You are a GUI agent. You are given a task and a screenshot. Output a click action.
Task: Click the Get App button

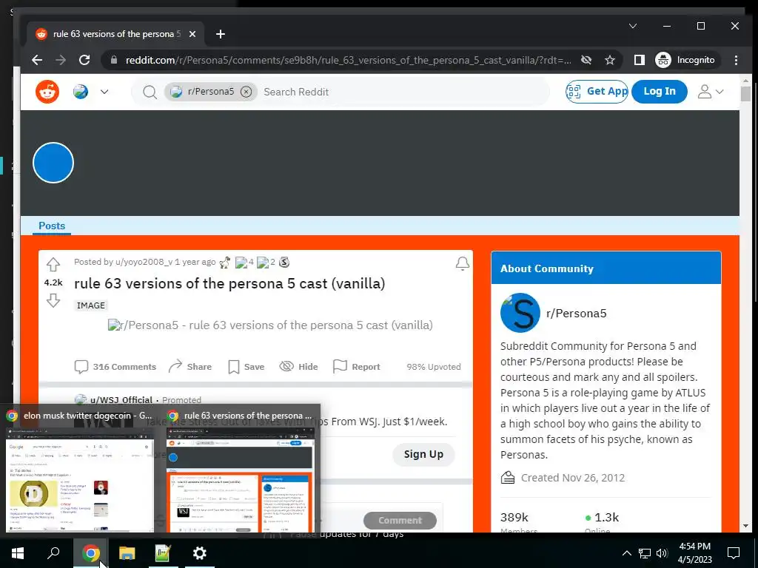tap(597, 91)
